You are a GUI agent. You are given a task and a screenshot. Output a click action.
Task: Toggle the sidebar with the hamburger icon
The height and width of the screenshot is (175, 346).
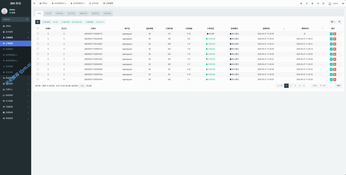[34, 3]
